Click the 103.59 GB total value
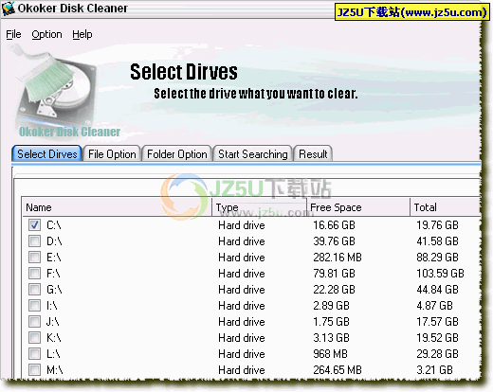 coord(440,274)
